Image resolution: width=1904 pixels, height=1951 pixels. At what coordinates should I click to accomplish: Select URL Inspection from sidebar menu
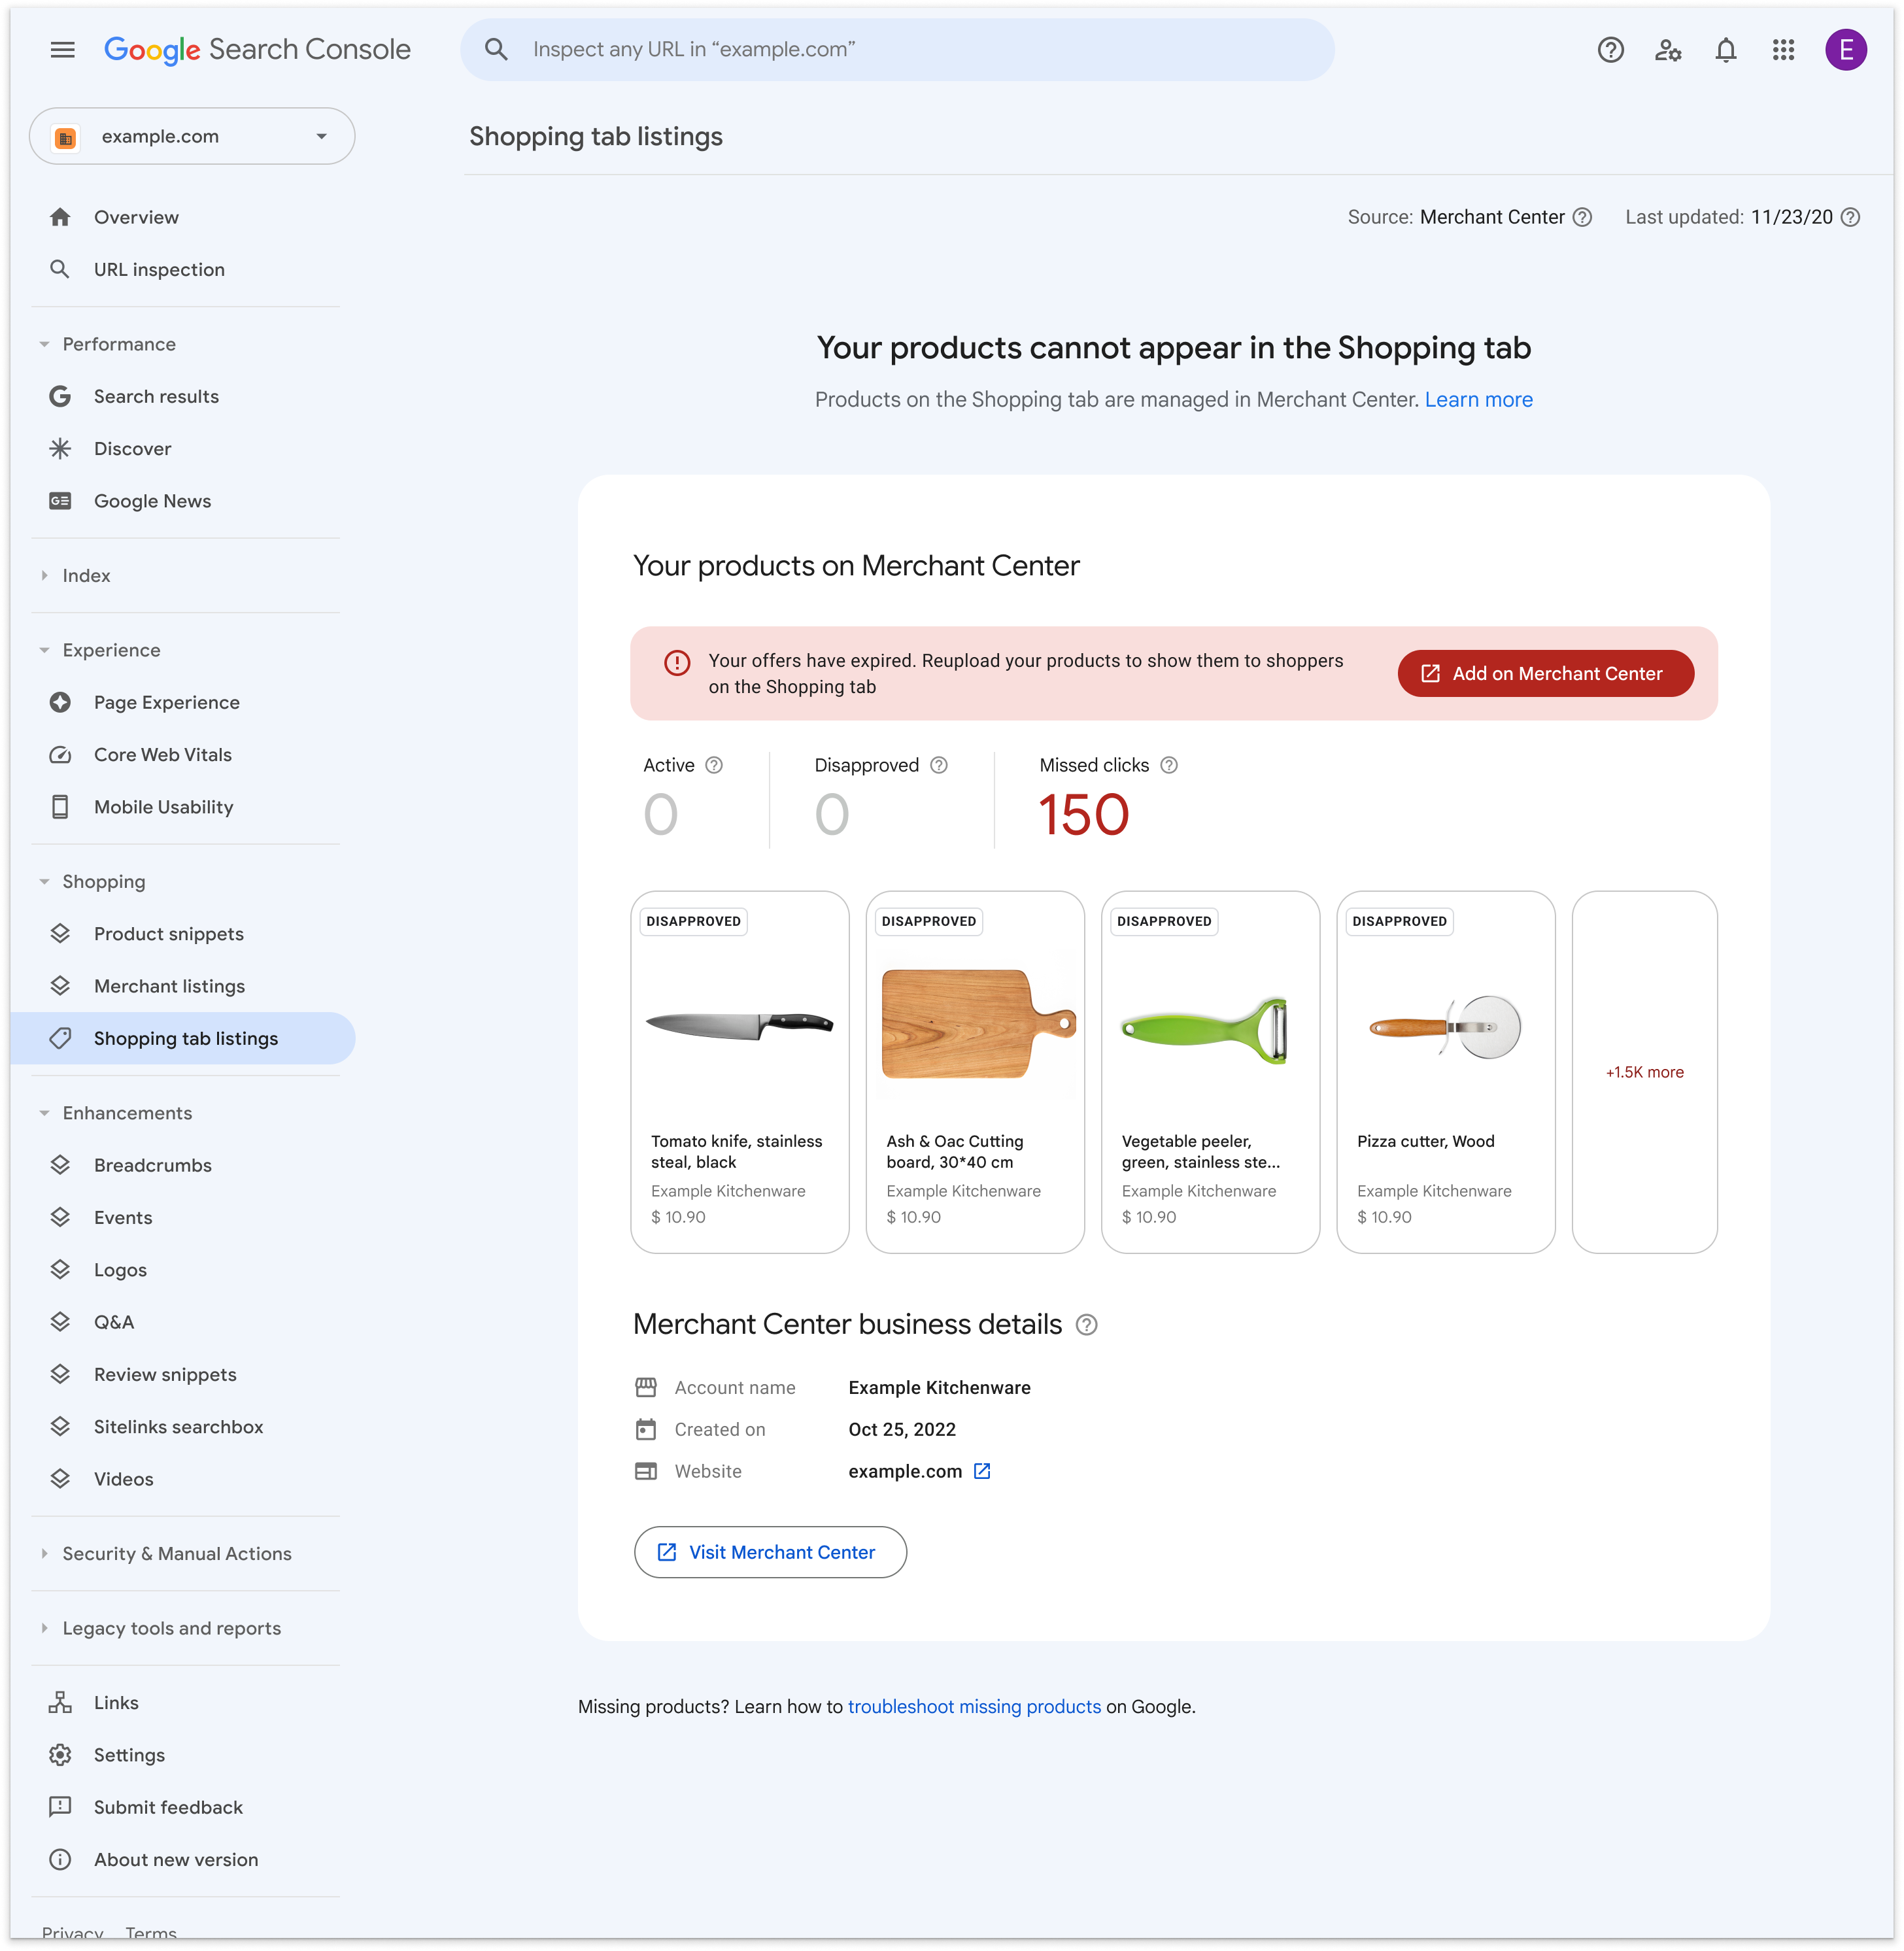(x=159, y=269)
